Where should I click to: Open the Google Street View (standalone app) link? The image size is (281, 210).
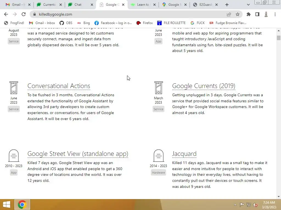point(78,154)
